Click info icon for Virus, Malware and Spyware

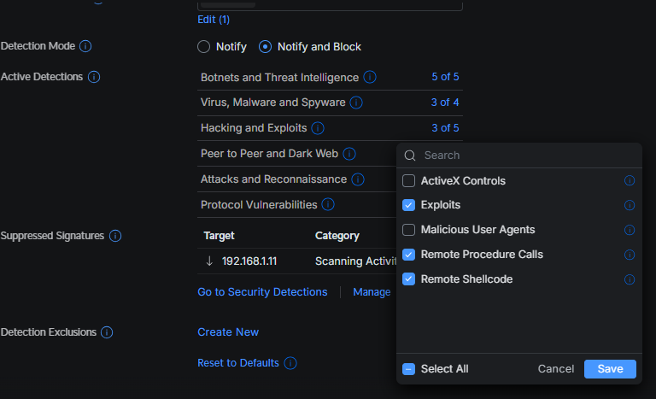click(356, 103)
